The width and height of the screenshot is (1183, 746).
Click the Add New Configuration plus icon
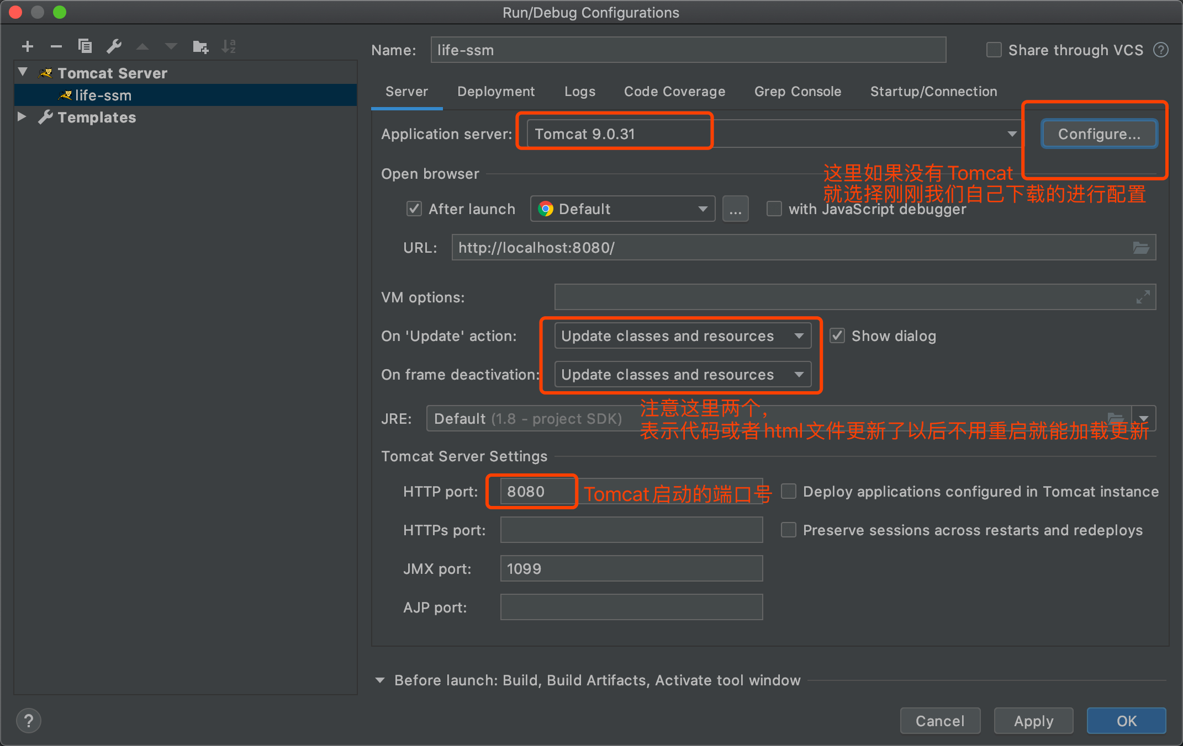pos(28,47)
